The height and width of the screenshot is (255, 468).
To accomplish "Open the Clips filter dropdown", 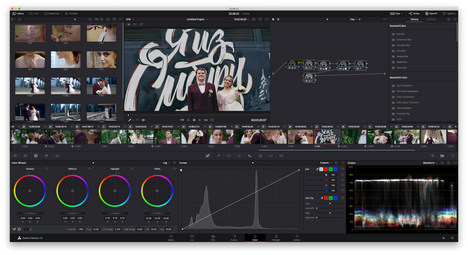I will [x=397, y=13].
